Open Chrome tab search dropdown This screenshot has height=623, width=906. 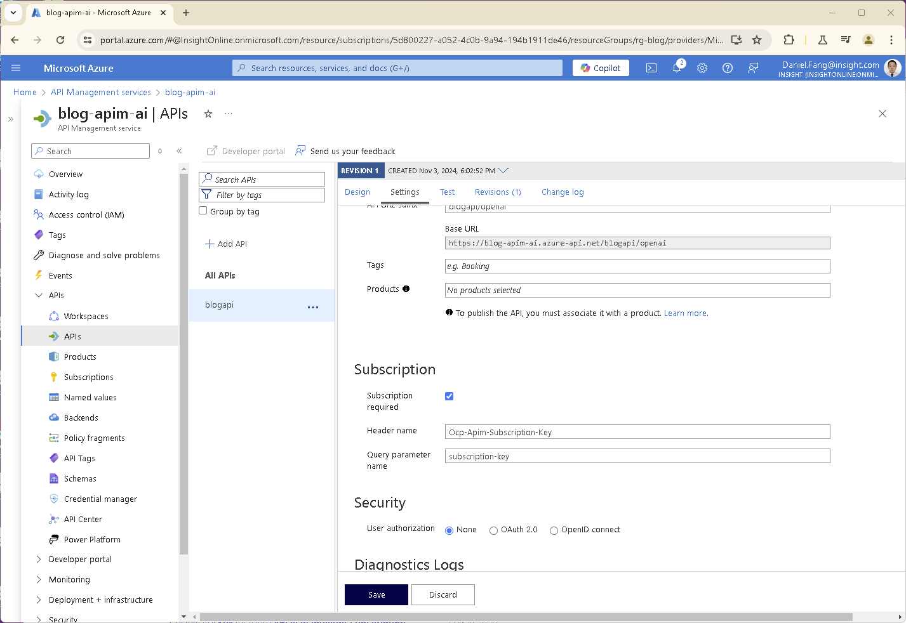point(13,13)
